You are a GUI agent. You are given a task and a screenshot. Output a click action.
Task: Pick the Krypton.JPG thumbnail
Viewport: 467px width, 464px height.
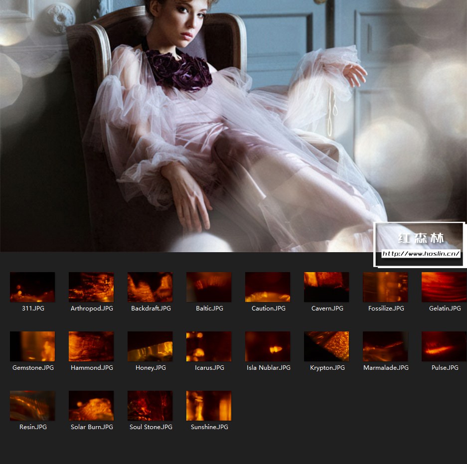pos(326,346)
